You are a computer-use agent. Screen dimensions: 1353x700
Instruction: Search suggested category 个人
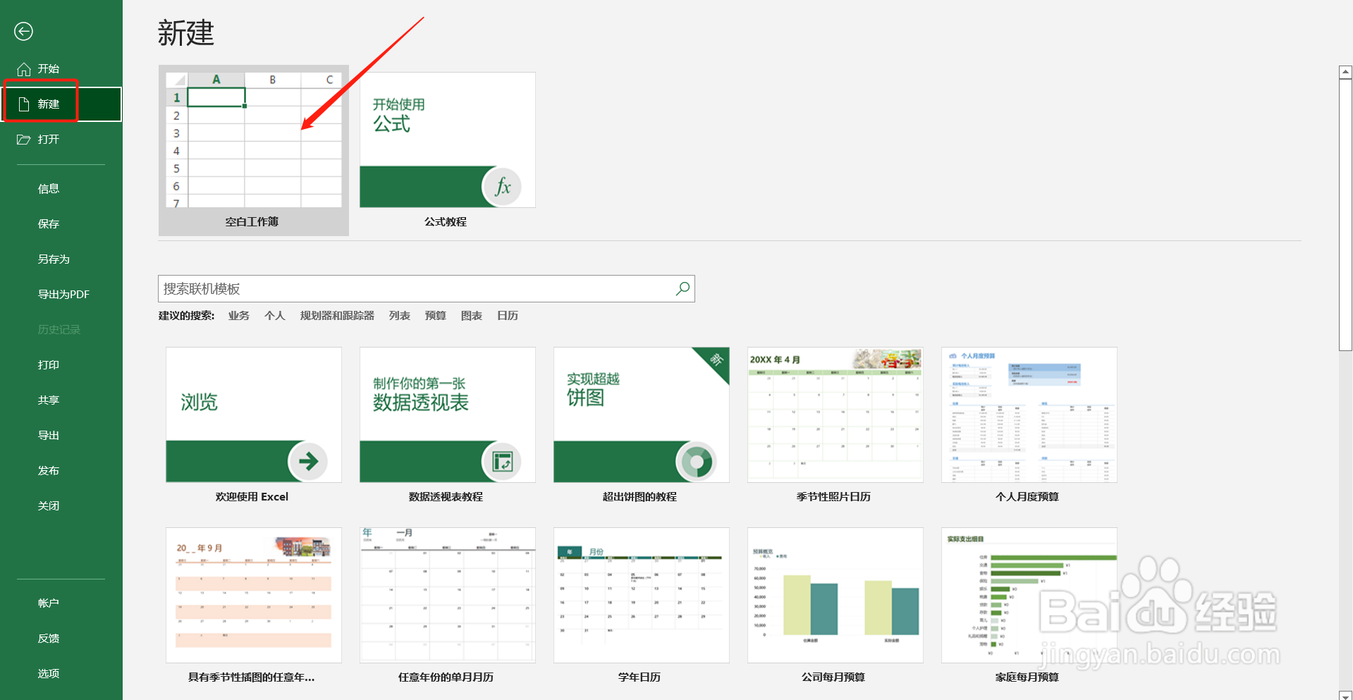click(274, 316)
